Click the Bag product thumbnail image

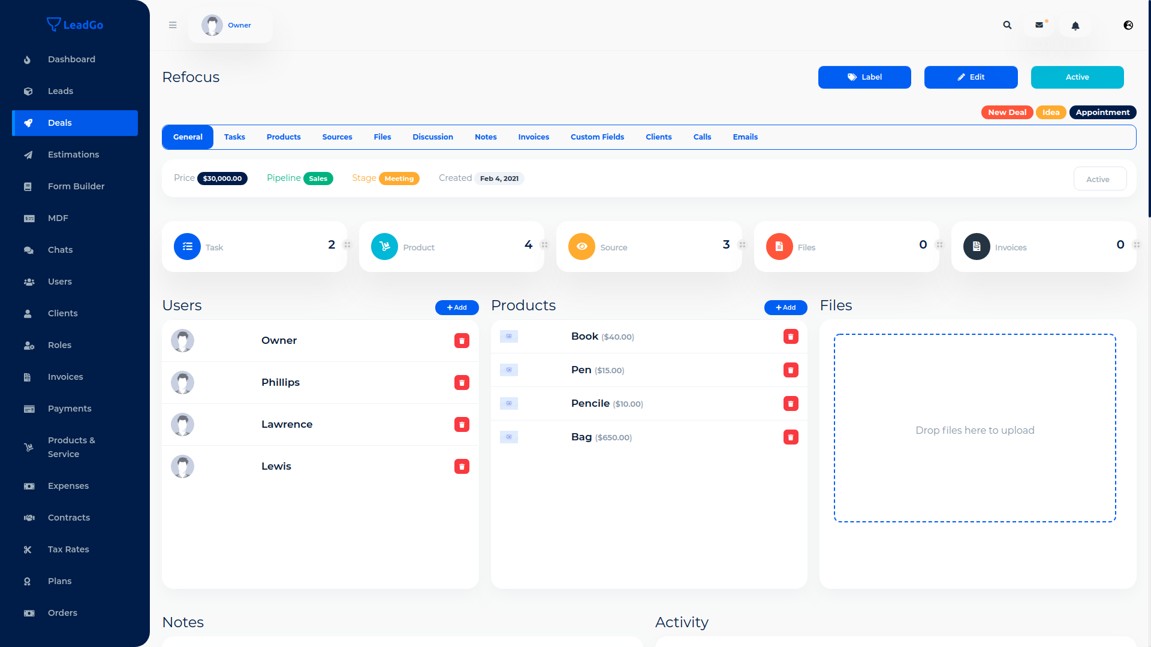[x=509, y=437]
